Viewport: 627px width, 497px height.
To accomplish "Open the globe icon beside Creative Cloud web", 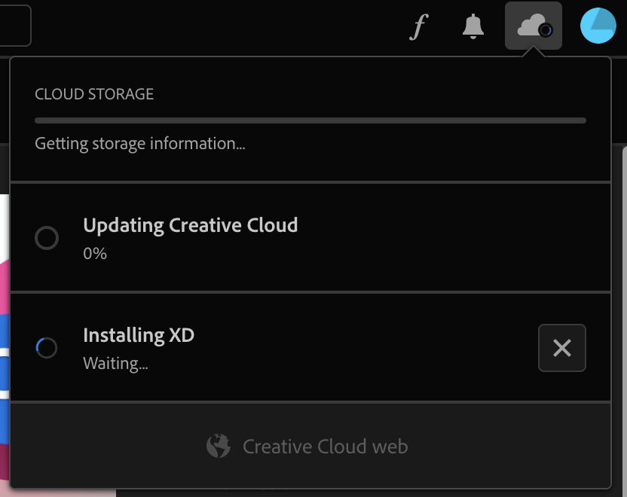I will point(219,446).
